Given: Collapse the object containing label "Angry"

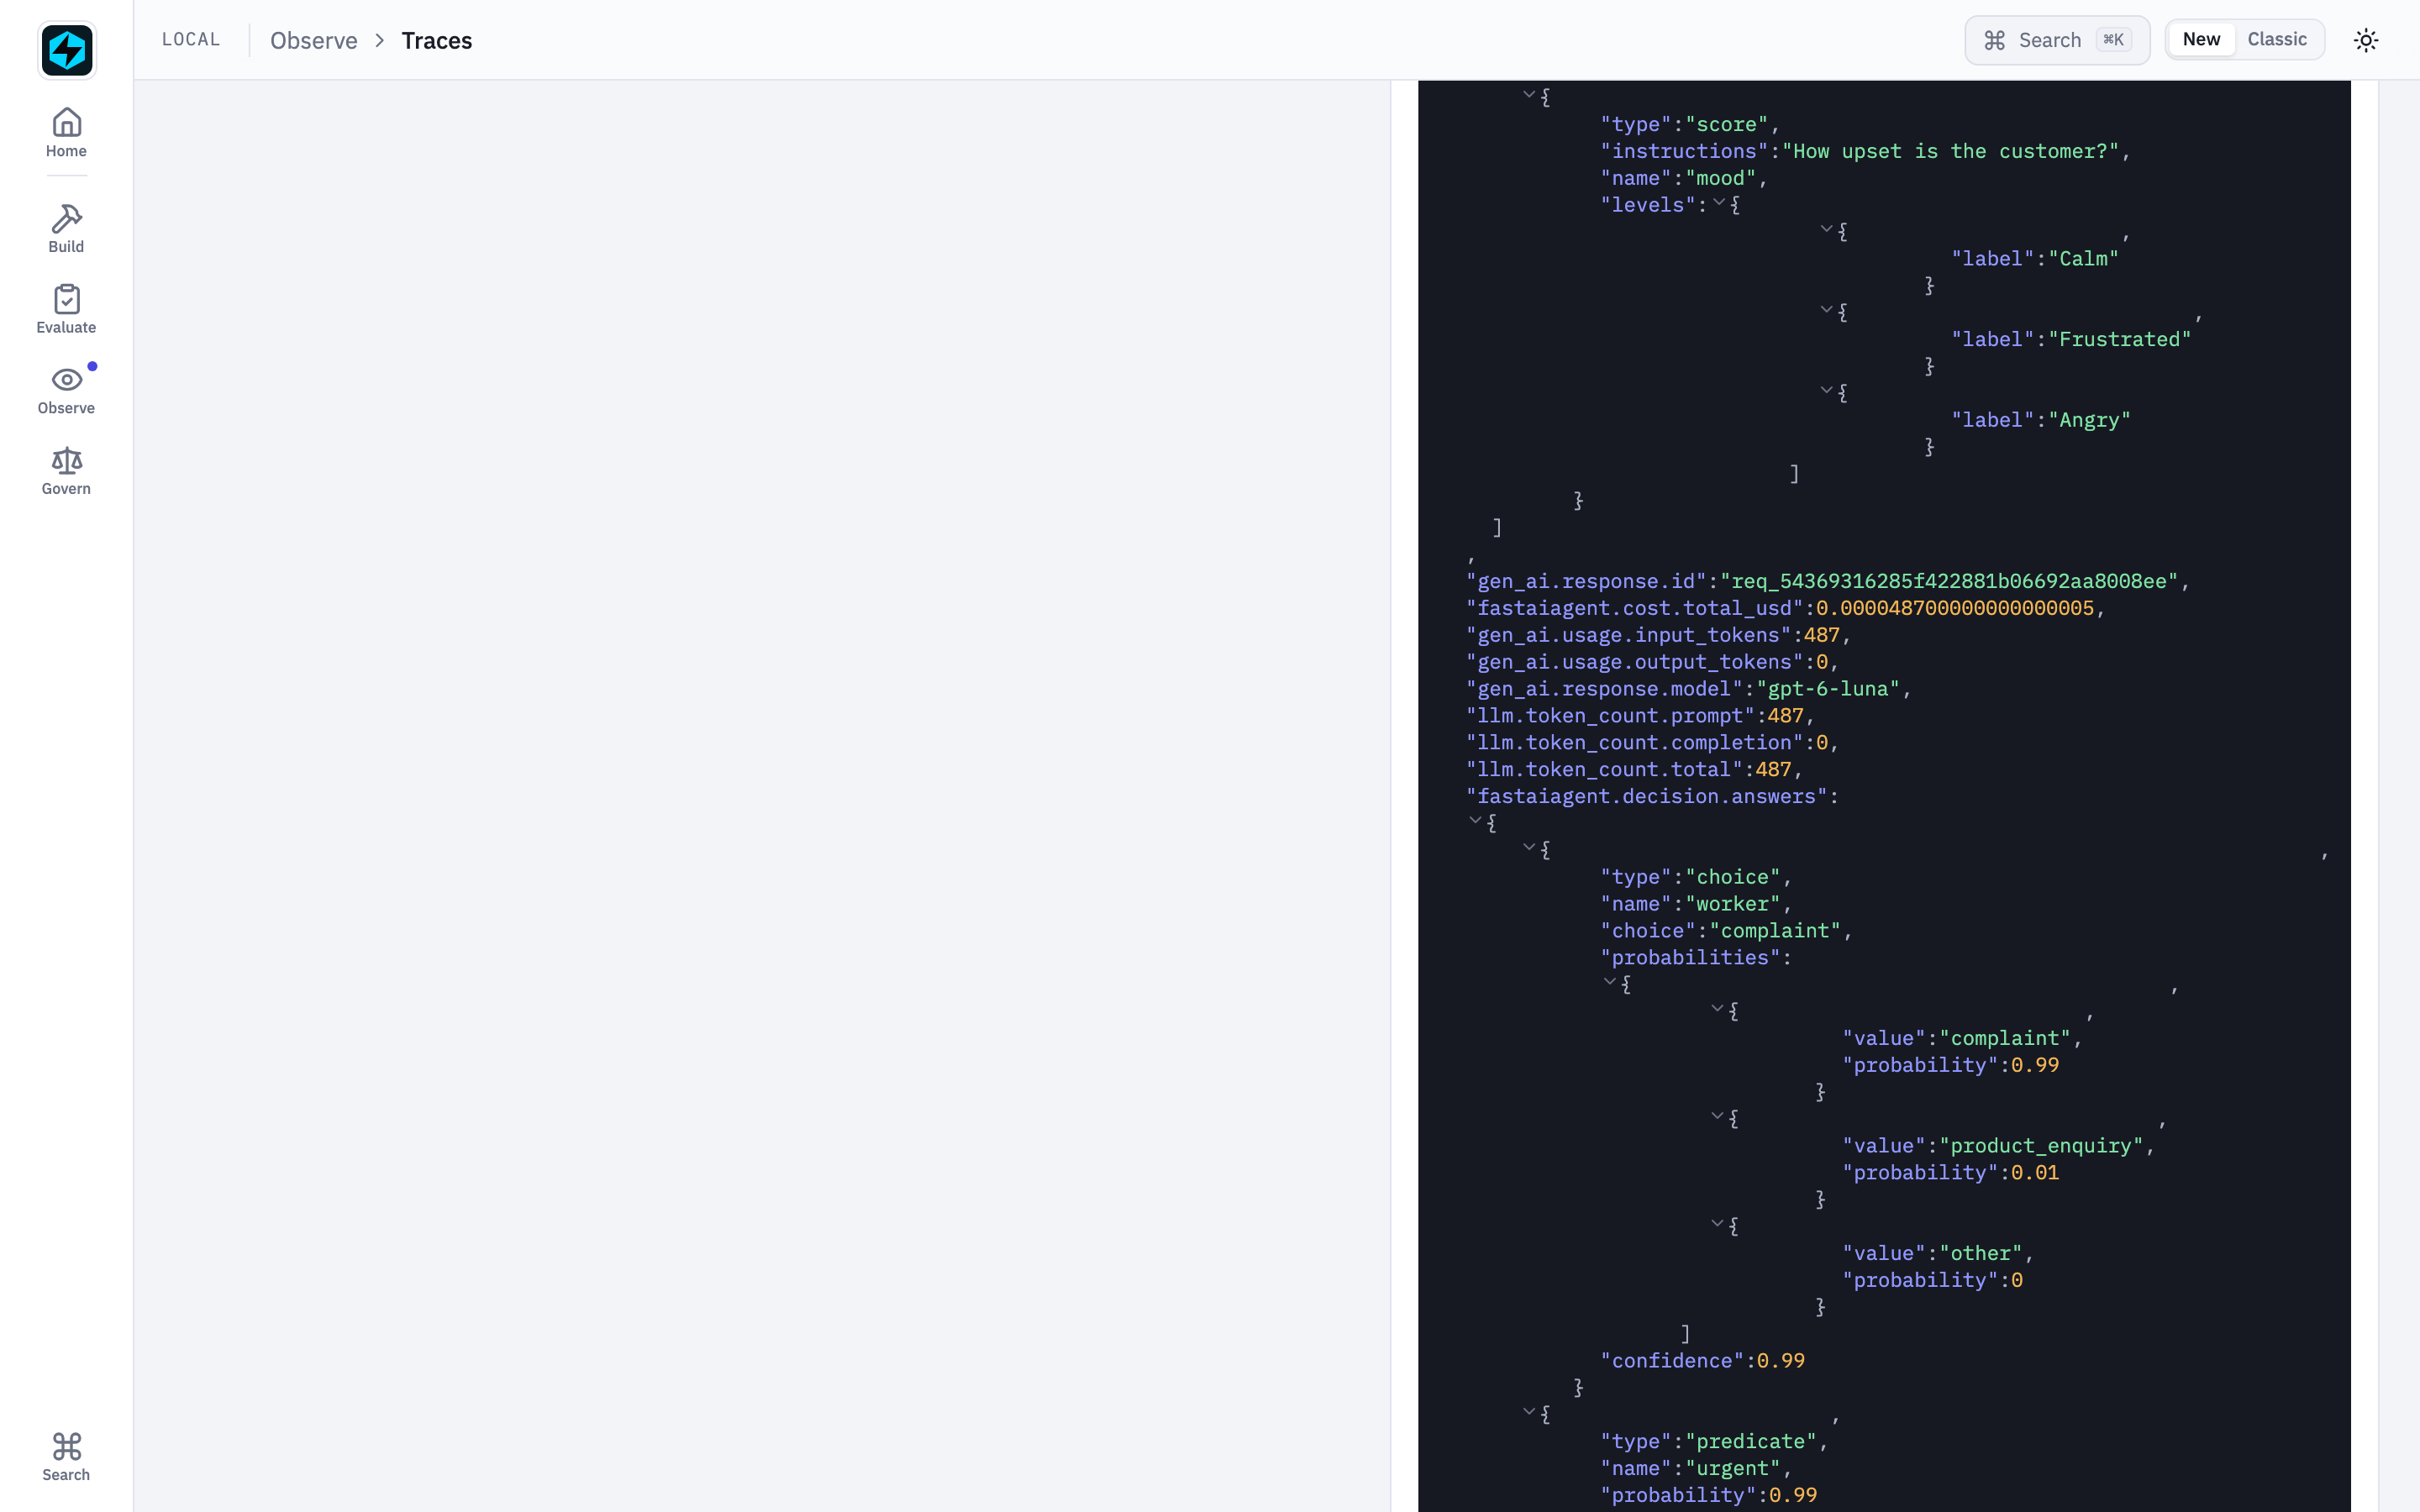Looking at the screenshot, I should [1826, 391].
